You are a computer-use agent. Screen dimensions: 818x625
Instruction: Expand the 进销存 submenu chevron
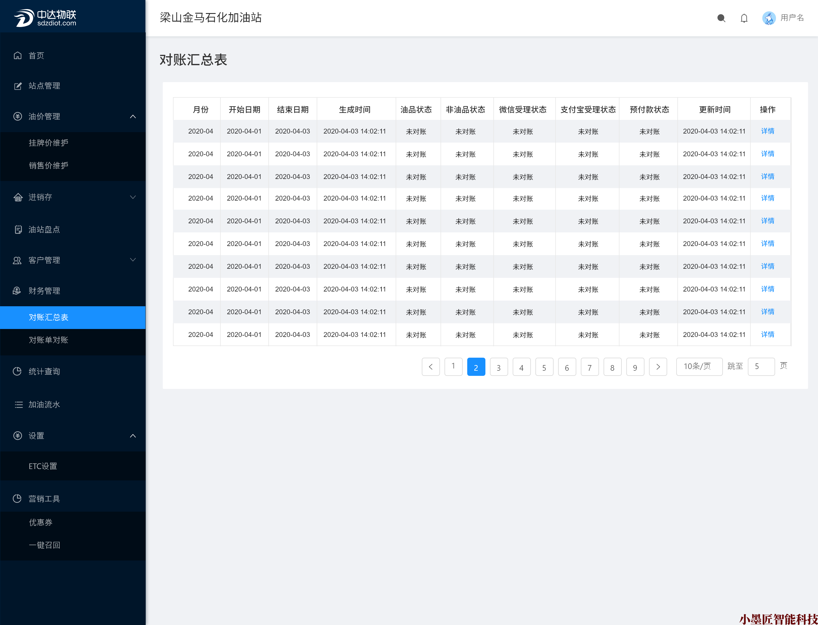tap(133, 197)
